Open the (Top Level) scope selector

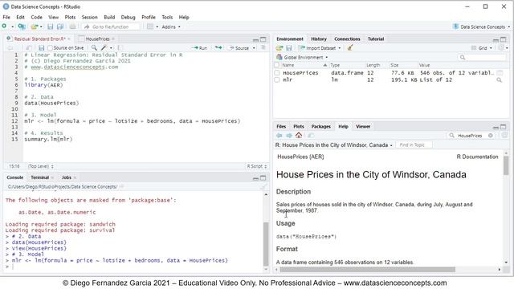click(41, 166)
